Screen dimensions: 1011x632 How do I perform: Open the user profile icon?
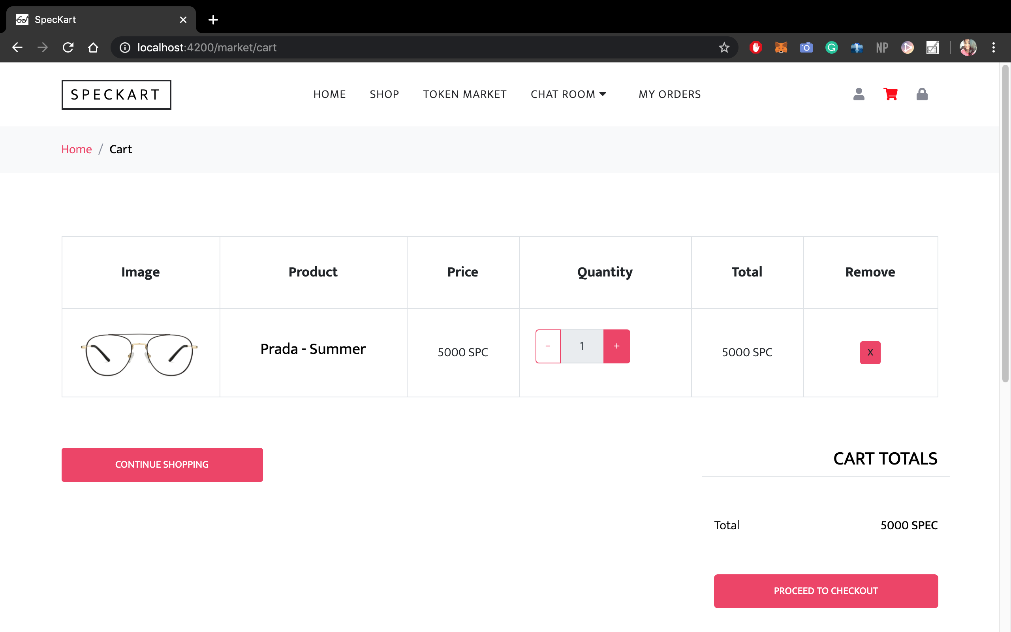click(x=859, y=94)
